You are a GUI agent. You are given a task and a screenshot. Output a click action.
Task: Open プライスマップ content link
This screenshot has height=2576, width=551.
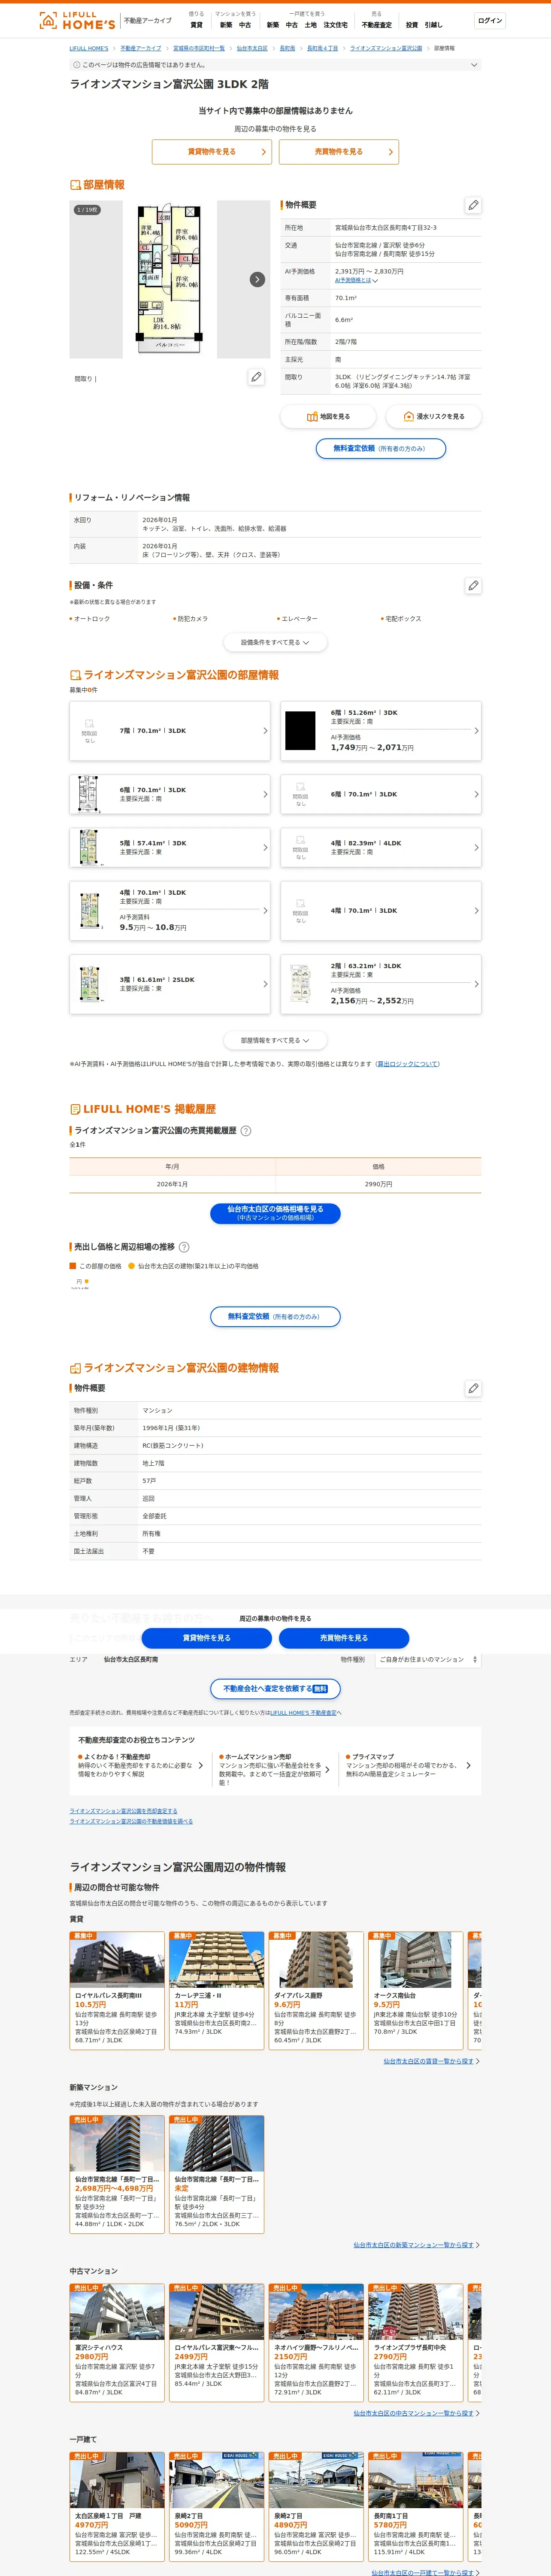409,1766
